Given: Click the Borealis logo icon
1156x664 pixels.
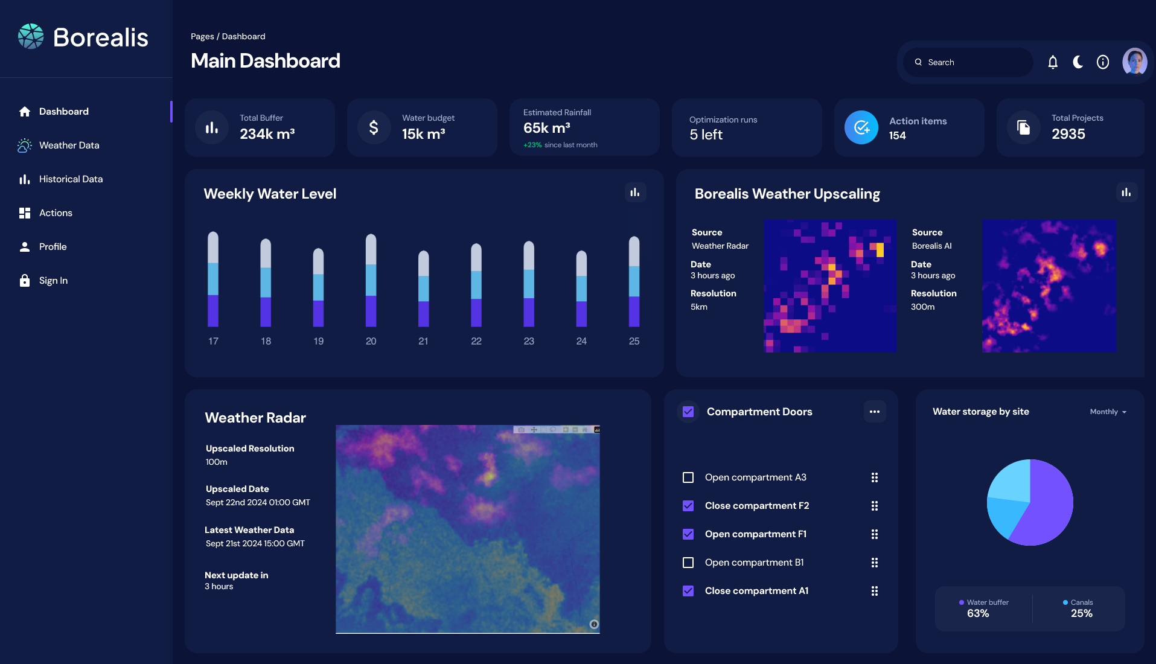Looking at the screenshot, I should pos(31,37).
